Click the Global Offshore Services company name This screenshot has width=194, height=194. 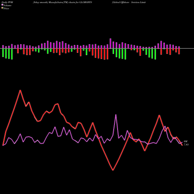click(129, 2)
